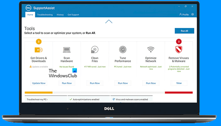Click the warning icon beside Updates available
Image resolution: width=221 pixels, height=126 pixels.
click(x=31, y=66)
